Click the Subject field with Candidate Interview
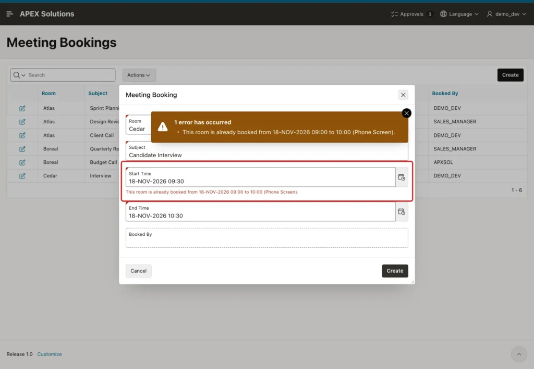This screenshot has height=369, width=534. 266,151
